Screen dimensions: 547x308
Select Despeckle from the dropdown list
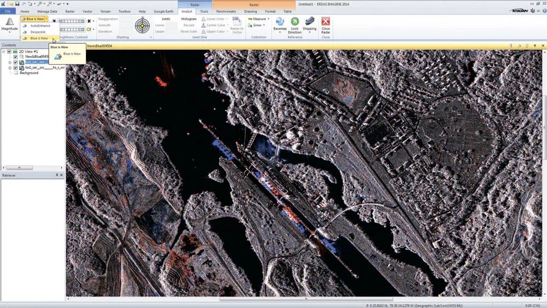[38, 32]
